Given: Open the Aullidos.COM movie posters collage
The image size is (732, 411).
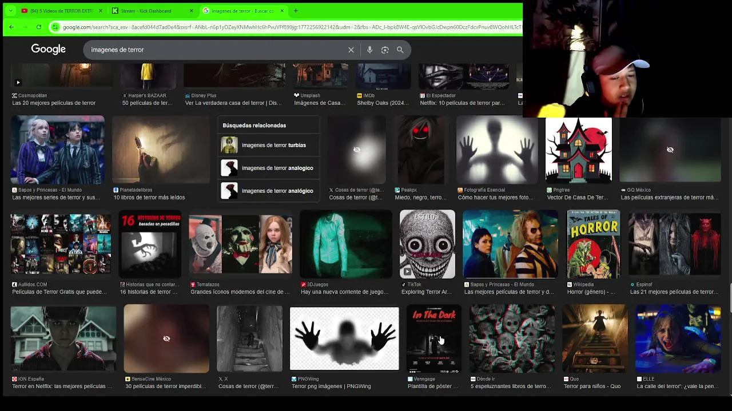Looking at the screenshot, I should coord(61,244).
